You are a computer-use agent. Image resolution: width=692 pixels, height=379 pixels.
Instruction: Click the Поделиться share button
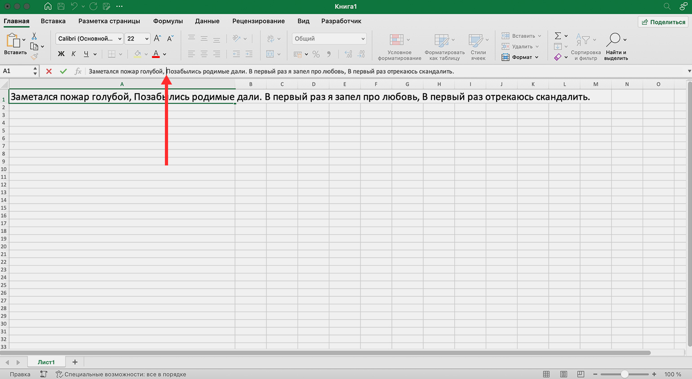coord(664,22)
